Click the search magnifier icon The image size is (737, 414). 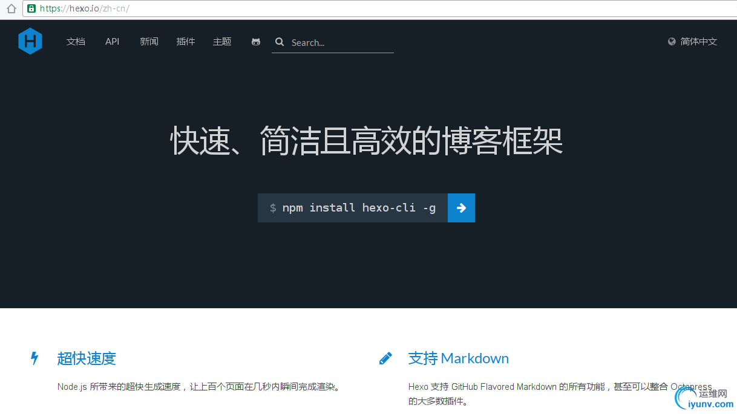280,42
